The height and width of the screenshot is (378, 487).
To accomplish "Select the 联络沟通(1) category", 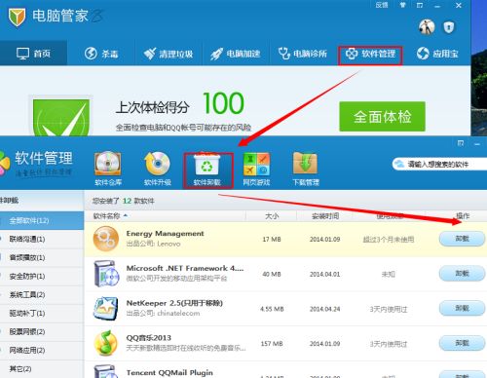I will click(x=42, y=240).
